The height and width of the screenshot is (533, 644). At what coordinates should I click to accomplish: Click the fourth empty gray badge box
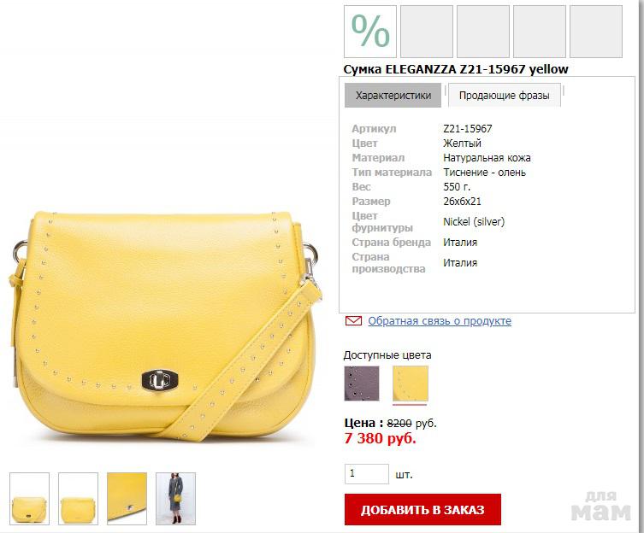tap(540, 32)
